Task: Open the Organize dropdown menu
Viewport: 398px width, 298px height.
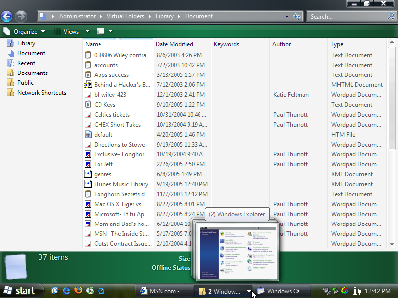Action: click(x=24, y=31)
